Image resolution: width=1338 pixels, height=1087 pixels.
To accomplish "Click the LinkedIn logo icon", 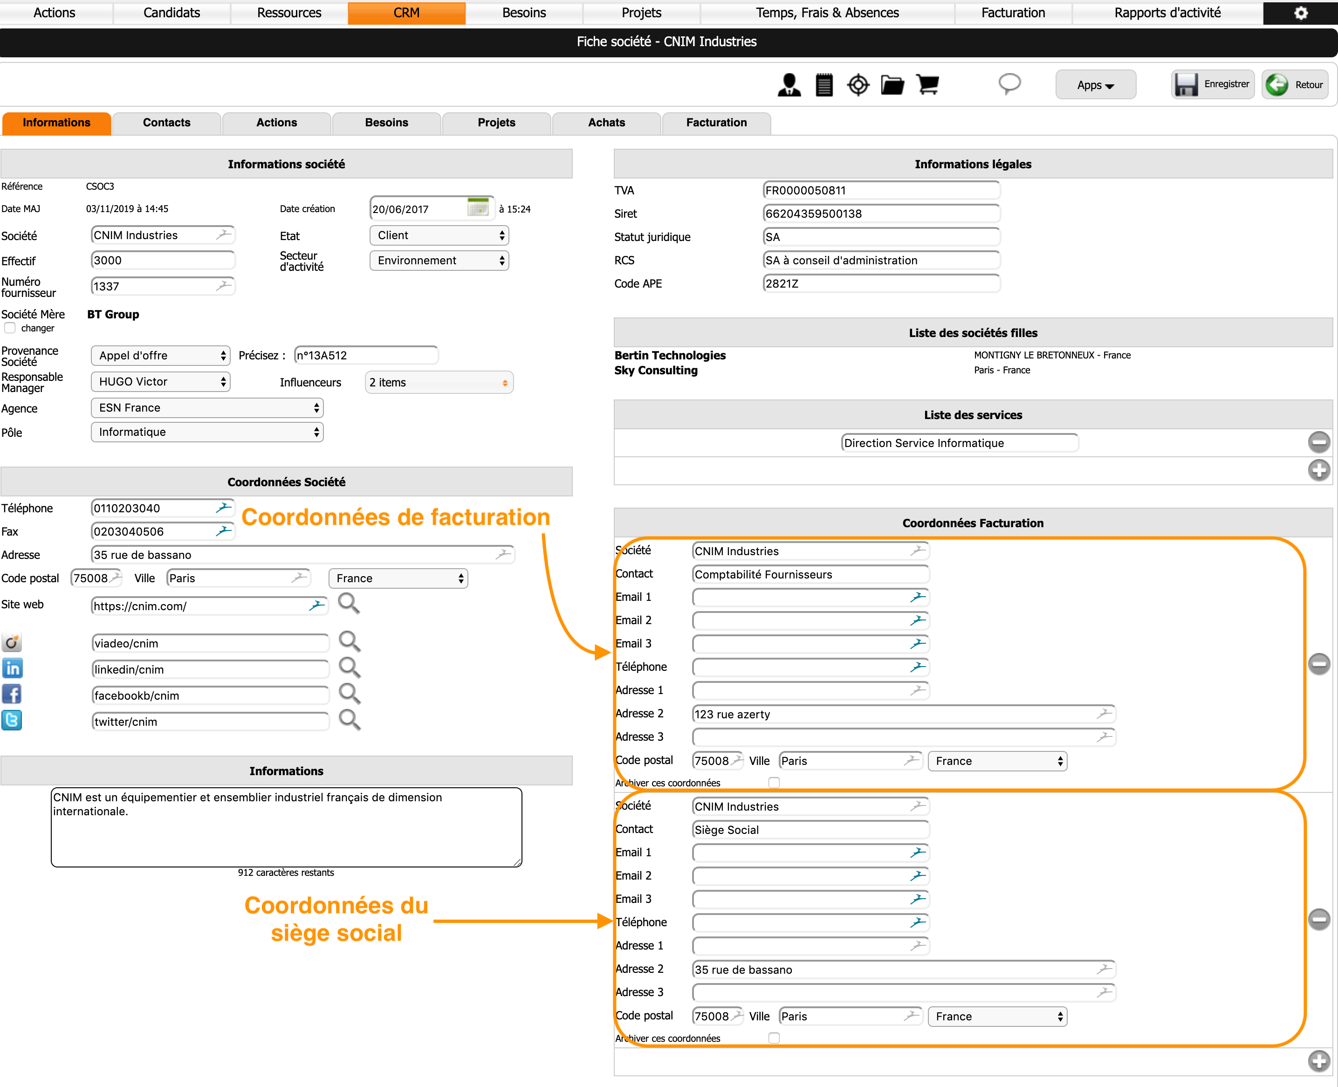I will coord(12,669).
